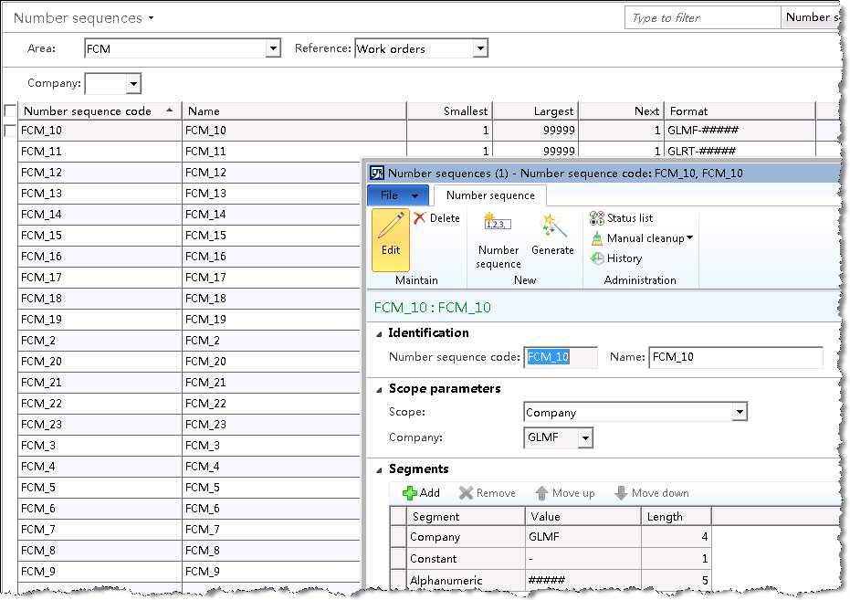Click the FCM_10 : FCM_10 record heading
Viewport: 850px width, 600px height.
[x=432, y=308]
